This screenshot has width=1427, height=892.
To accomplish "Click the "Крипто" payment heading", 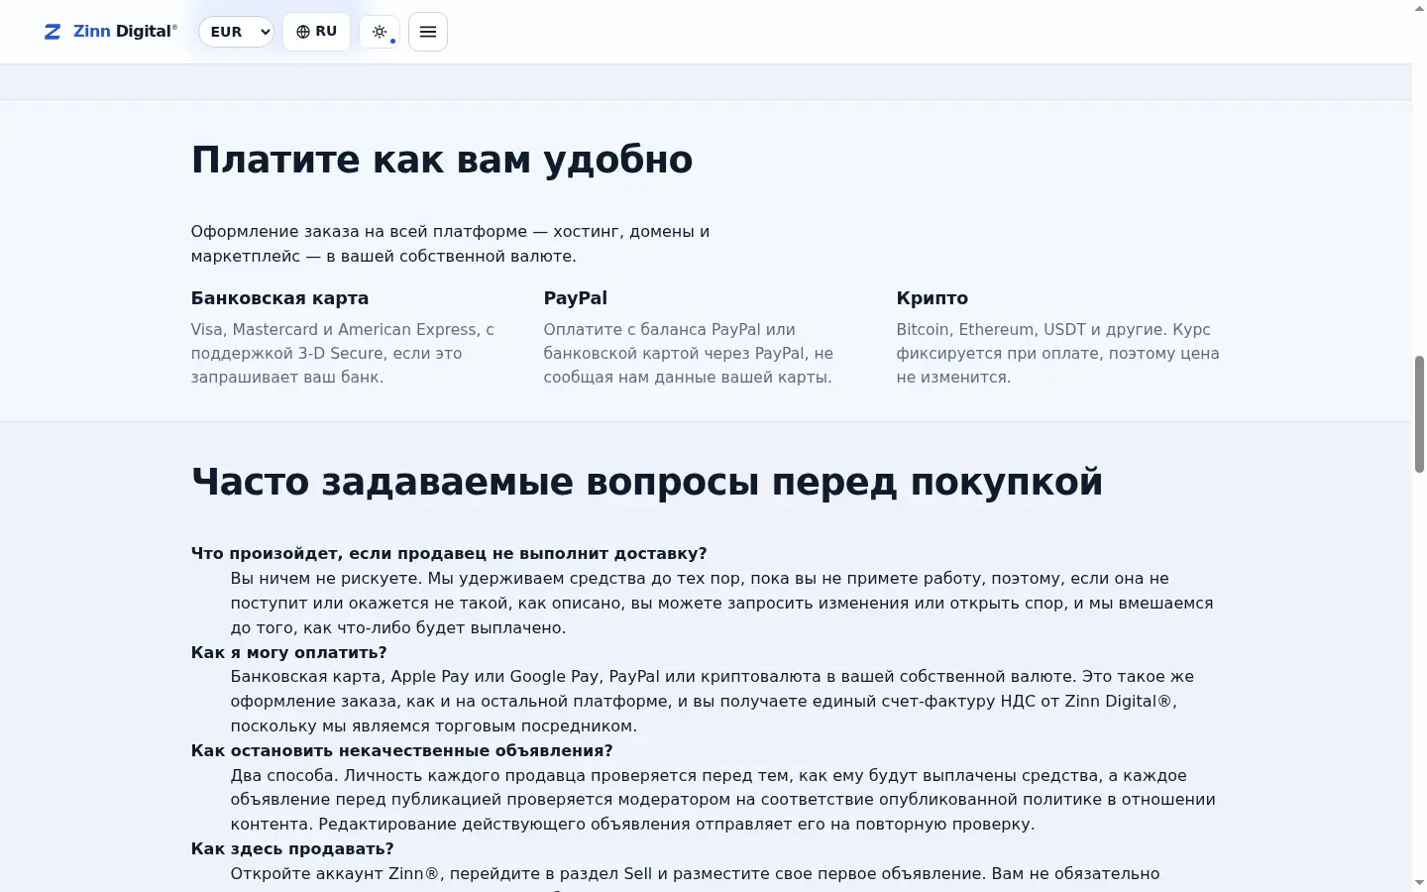I will (933, 298).
